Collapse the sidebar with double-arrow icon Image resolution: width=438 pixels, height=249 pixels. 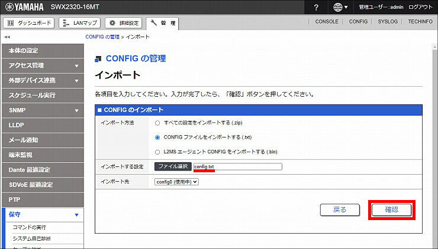tap(7, 37)
